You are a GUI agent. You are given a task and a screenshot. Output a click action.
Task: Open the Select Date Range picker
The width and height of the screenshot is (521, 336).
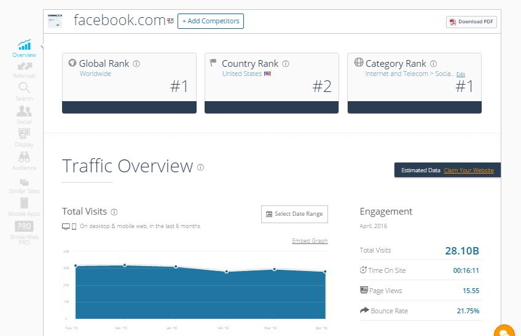294,214
